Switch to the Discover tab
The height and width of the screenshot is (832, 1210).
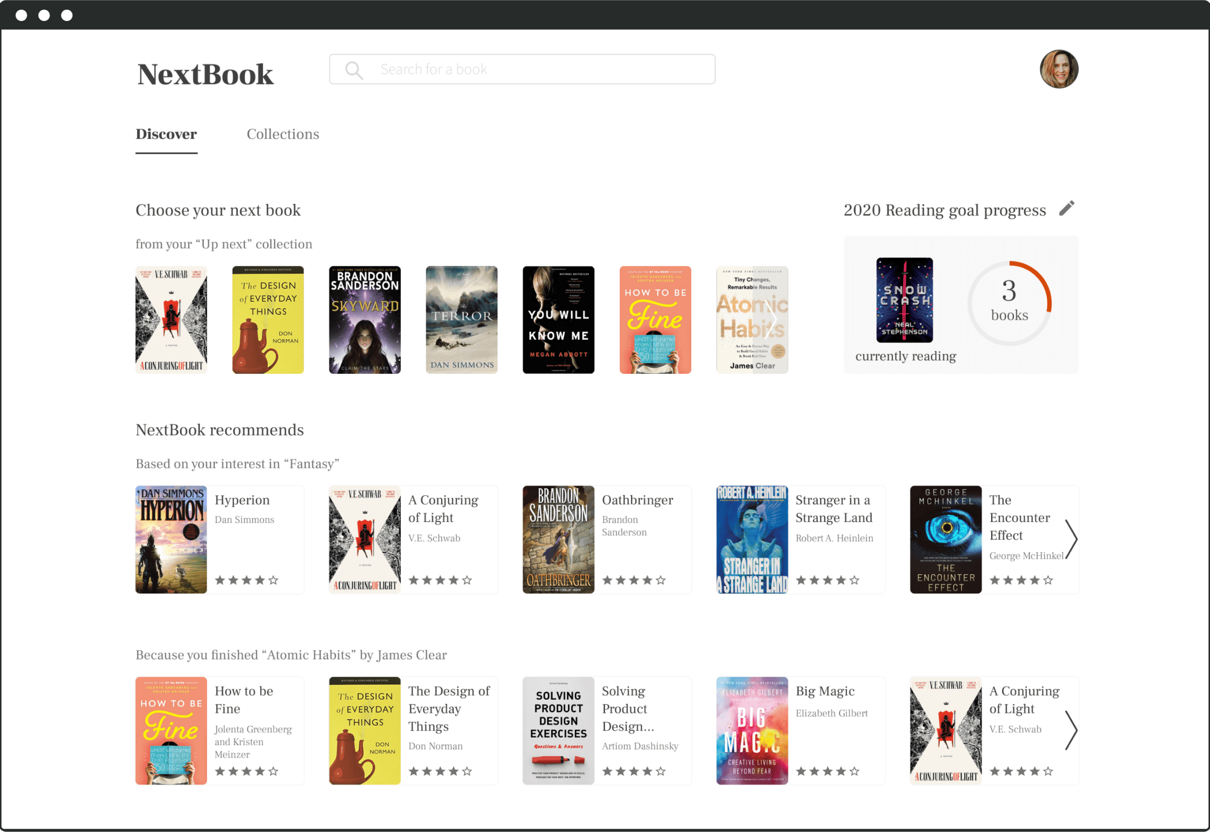[x=166, y=134]
